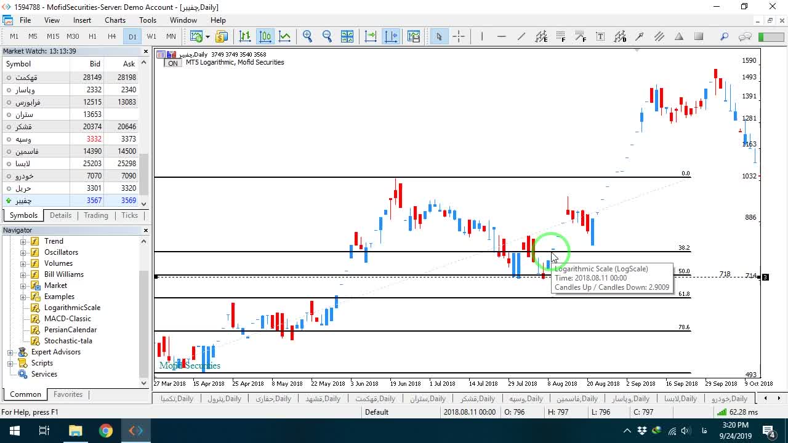This screenshot has width=788, height=443.
Task: Select the LogarithmicScale indicator icon
Action: 35,308
